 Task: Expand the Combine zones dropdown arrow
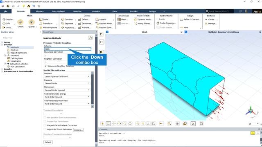tap(75, 20)
